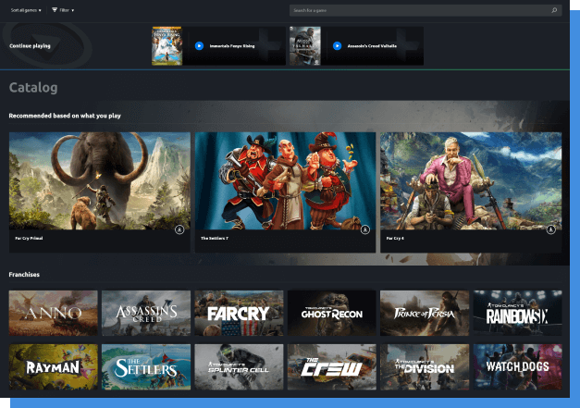Click the Immortals Fenyx Rising title text
This screenshot has height=408, width=580.
tap(232, 46)
